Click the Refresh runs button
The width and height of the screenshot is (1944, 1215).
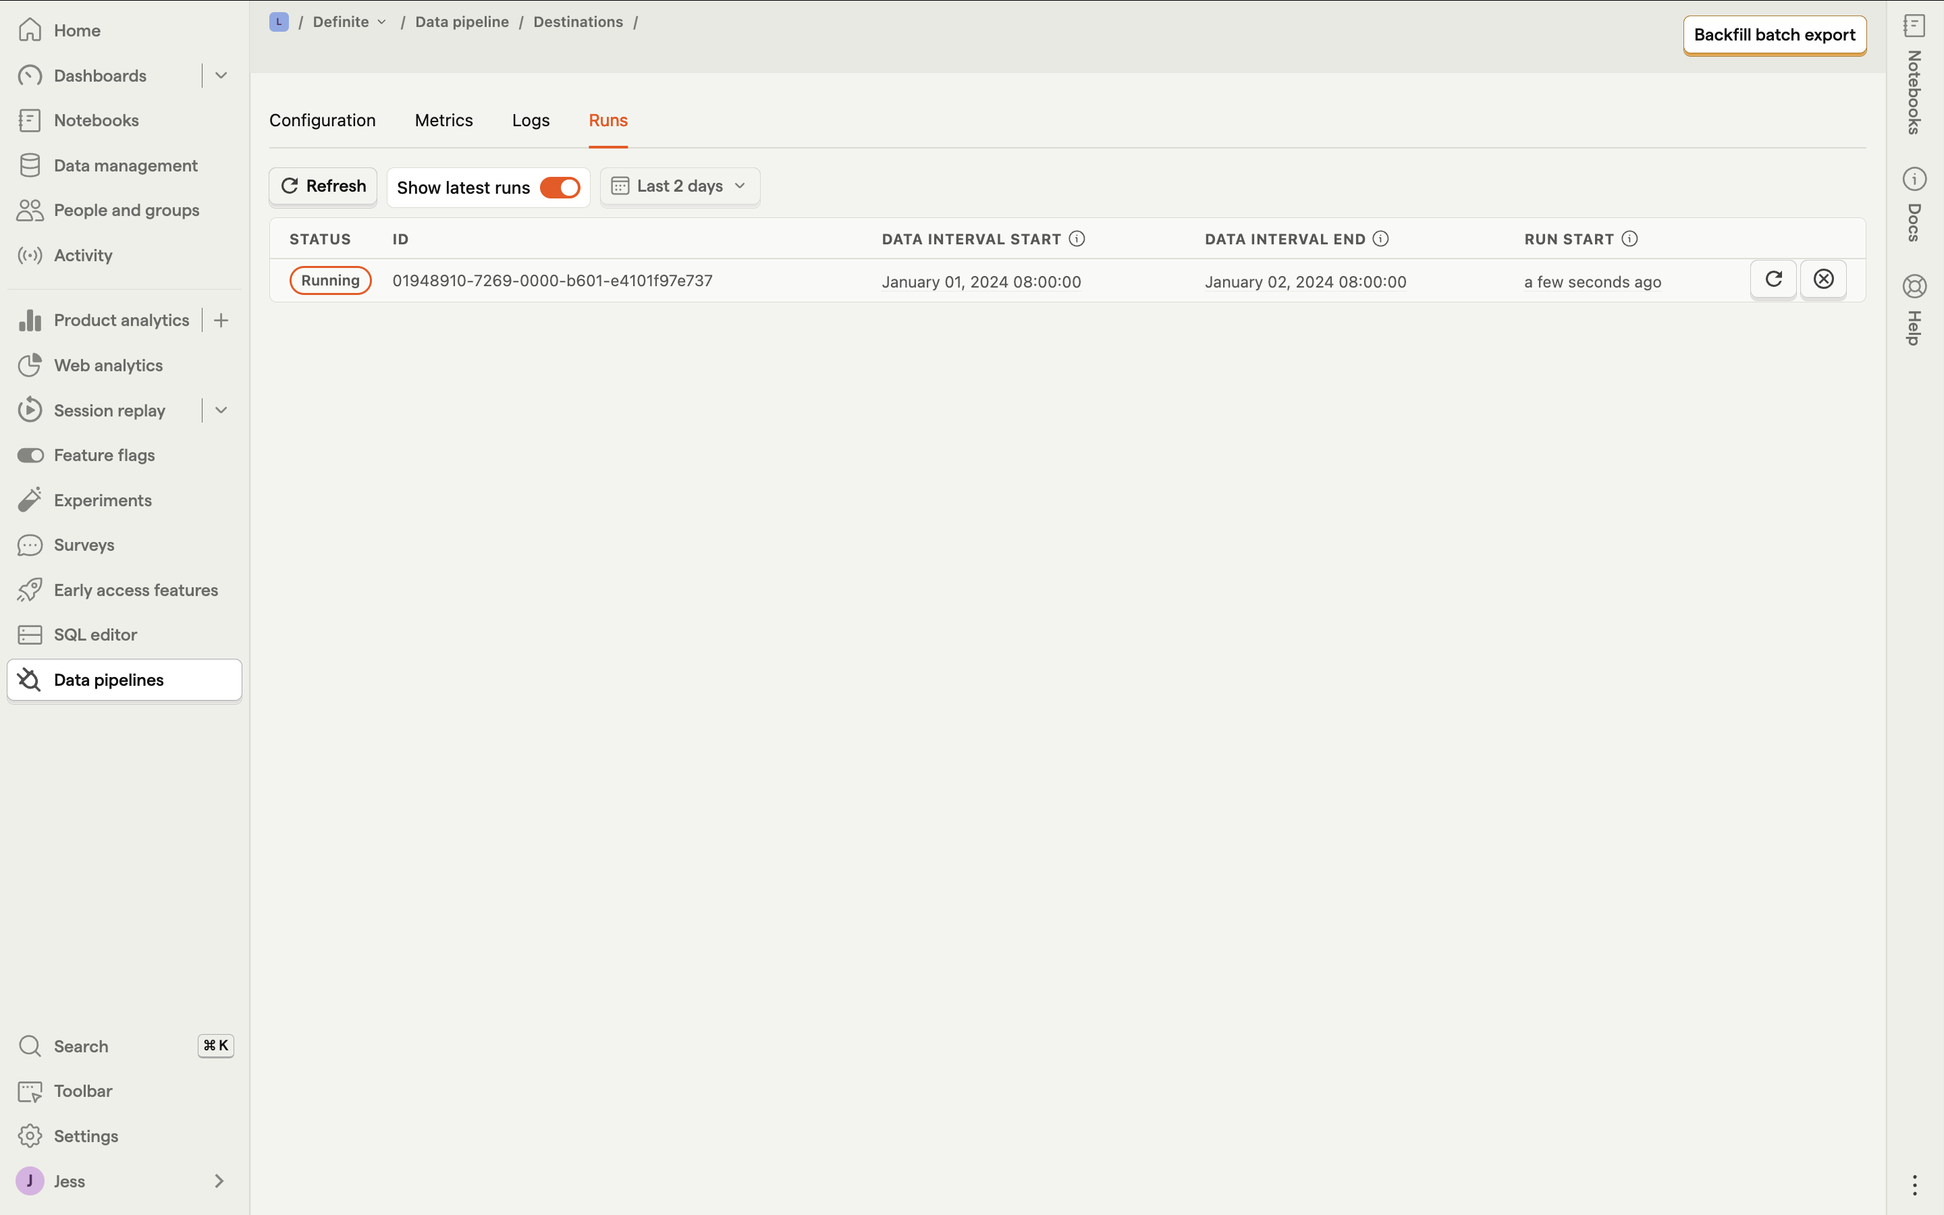click(x=323, y=186)
